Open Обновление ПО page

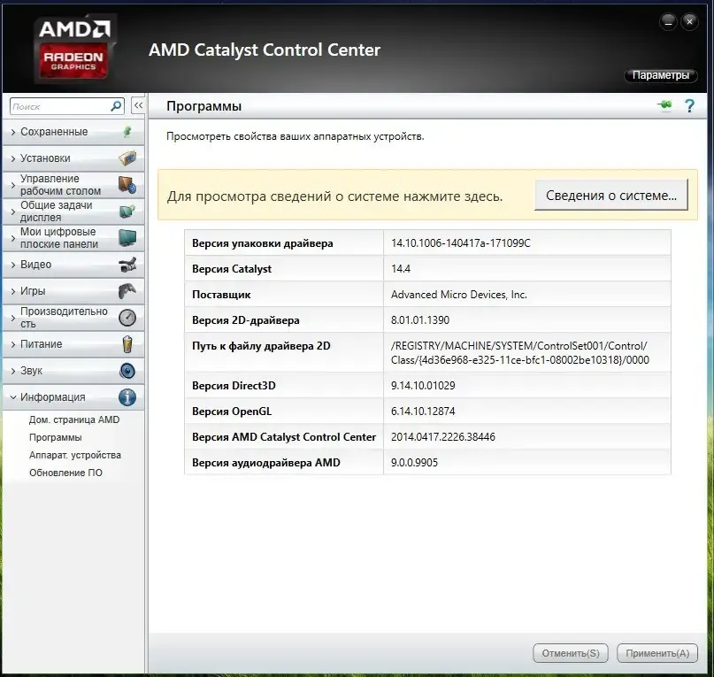tap(65, 473)
